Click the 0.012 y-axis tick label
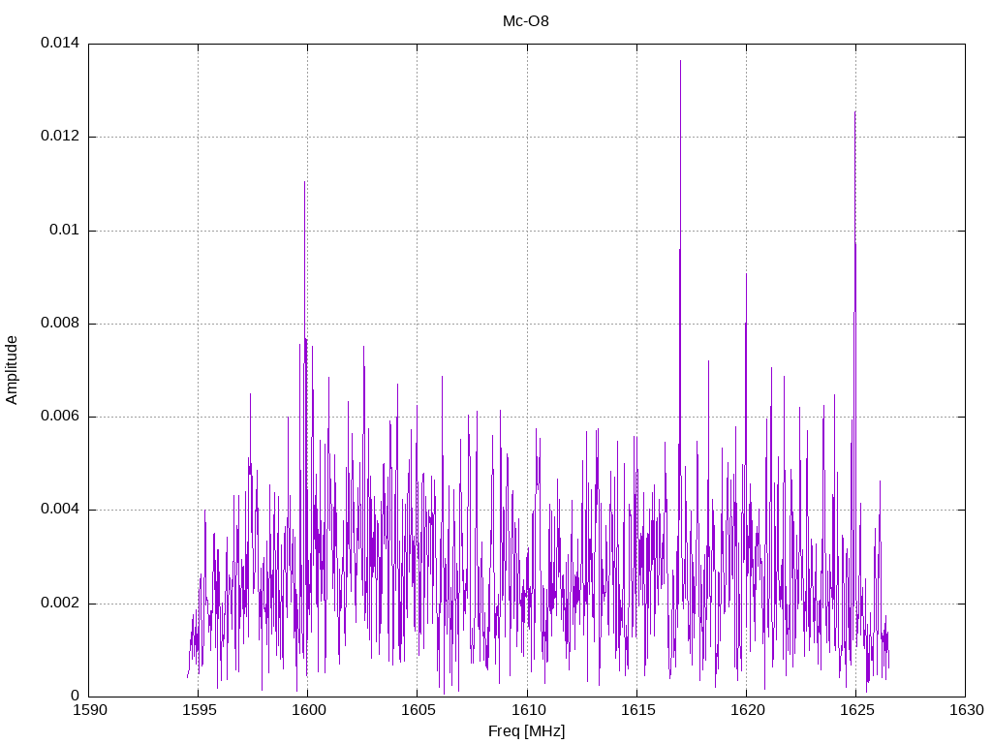The height and width of the screenshot is (744, 992). click(x=60, y=136)
